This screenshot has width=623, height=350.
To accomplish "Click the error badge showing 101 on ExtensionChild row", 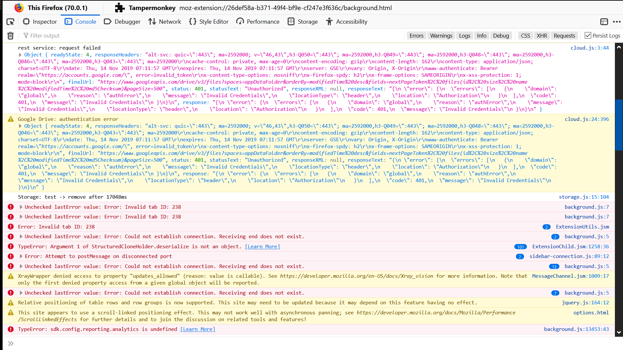I will (521, 247).
